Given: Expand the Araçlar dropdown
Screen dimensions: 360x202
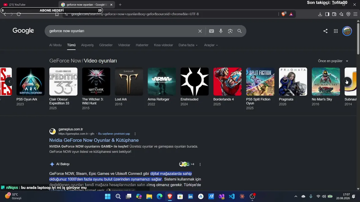Looking at the screenshot, I should click(211, 45).
